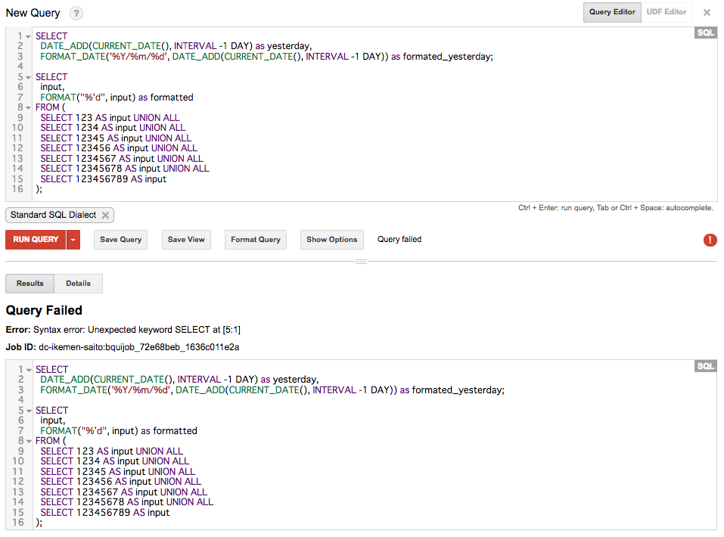Close the New Query panel

(x=707, y=12)
